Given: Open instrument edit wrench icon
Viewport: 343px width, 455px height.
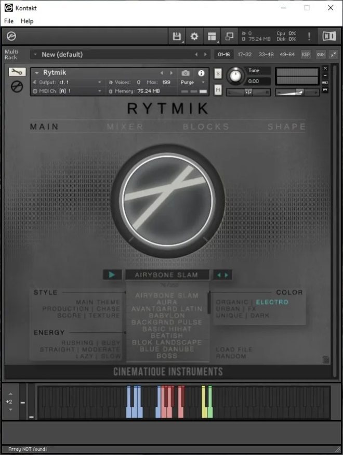Looking at the screenshot, I should (17, 72).
